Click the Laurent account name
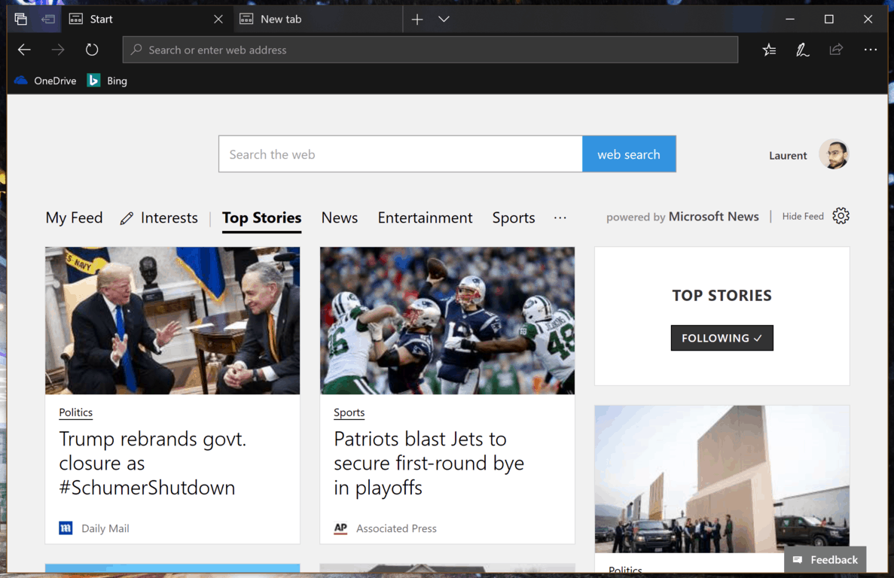The image size is (894, 578). 788,156
